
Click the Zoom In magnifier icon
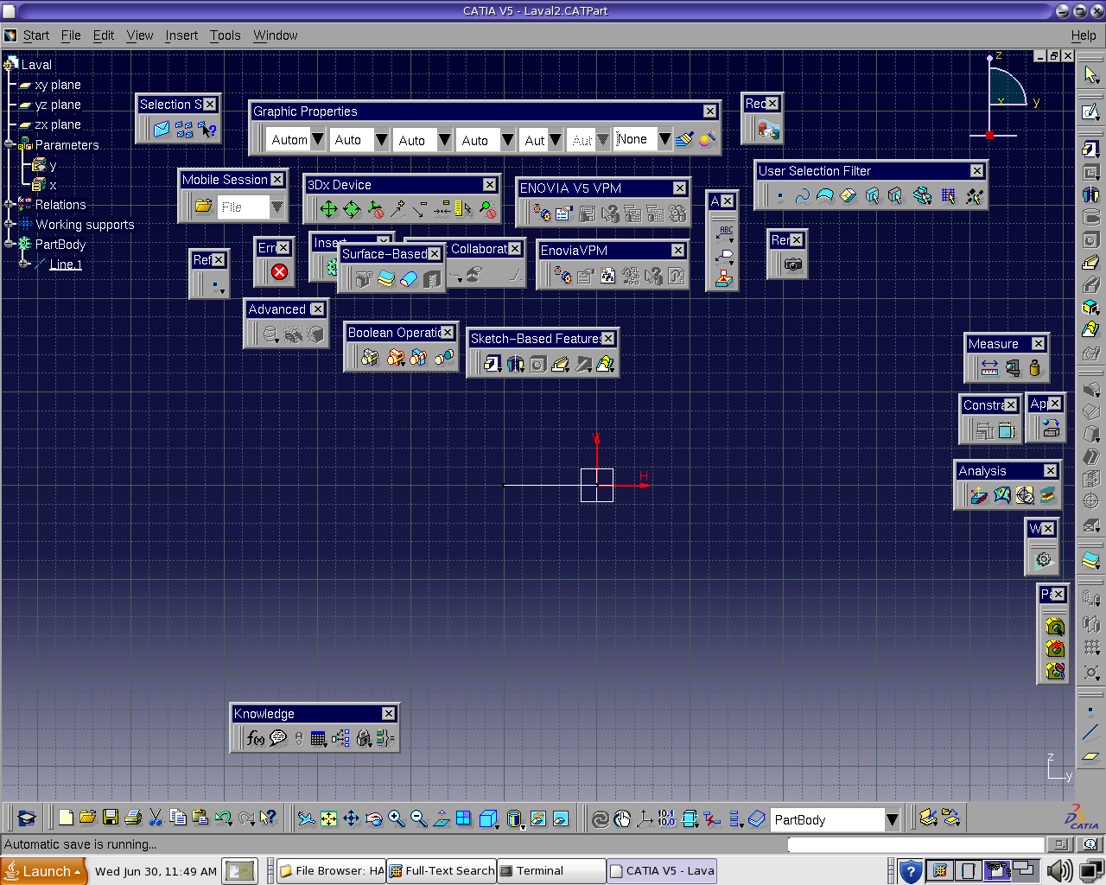[x=396, y=818]
